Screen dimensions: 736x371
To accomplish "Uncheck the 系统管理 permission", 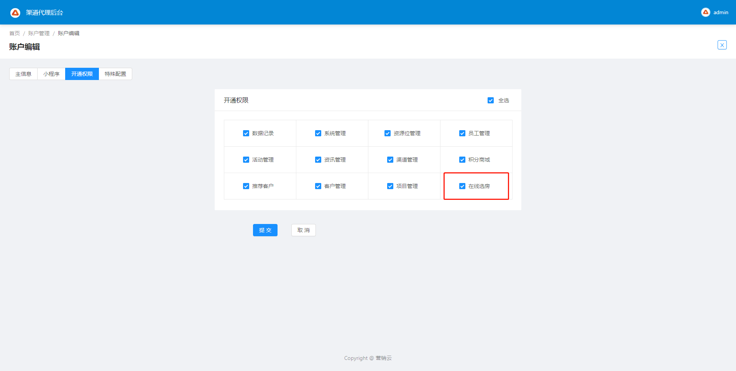I will (x=318, y=133).
